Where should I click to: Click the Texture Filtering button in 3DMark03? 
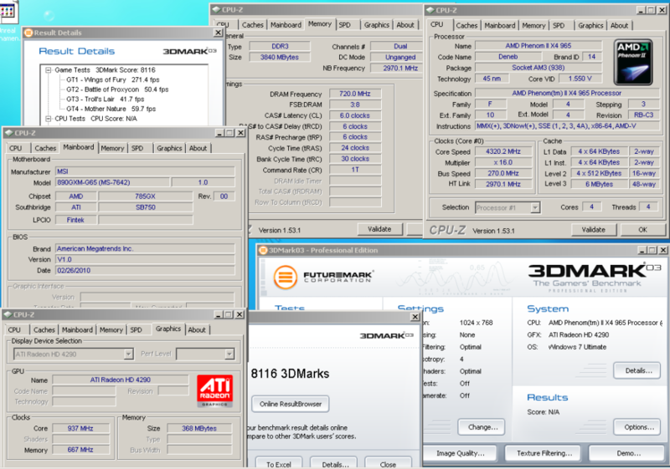click(x=542, y=453)
